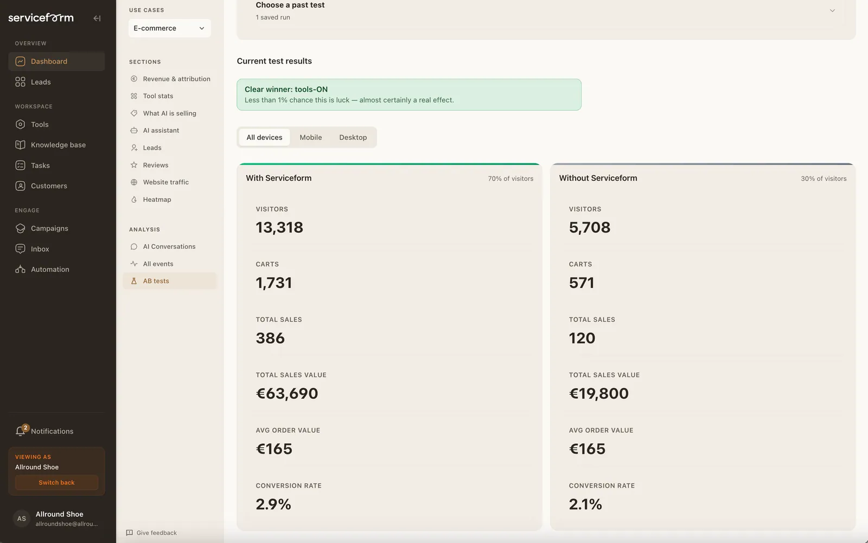Click the Current test results heading
The image size is (868, 543).
pos(275,61)
